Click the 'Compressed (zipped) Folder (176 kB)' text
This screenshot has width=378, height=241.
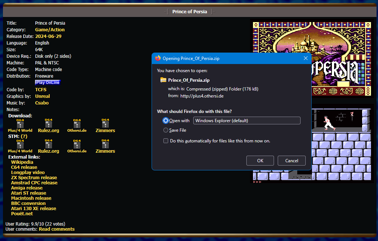pyautogui.click(x=222, y=89)
